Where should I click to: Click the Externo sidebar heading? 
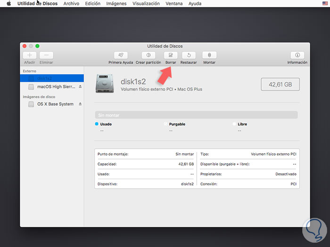[29, 71]
